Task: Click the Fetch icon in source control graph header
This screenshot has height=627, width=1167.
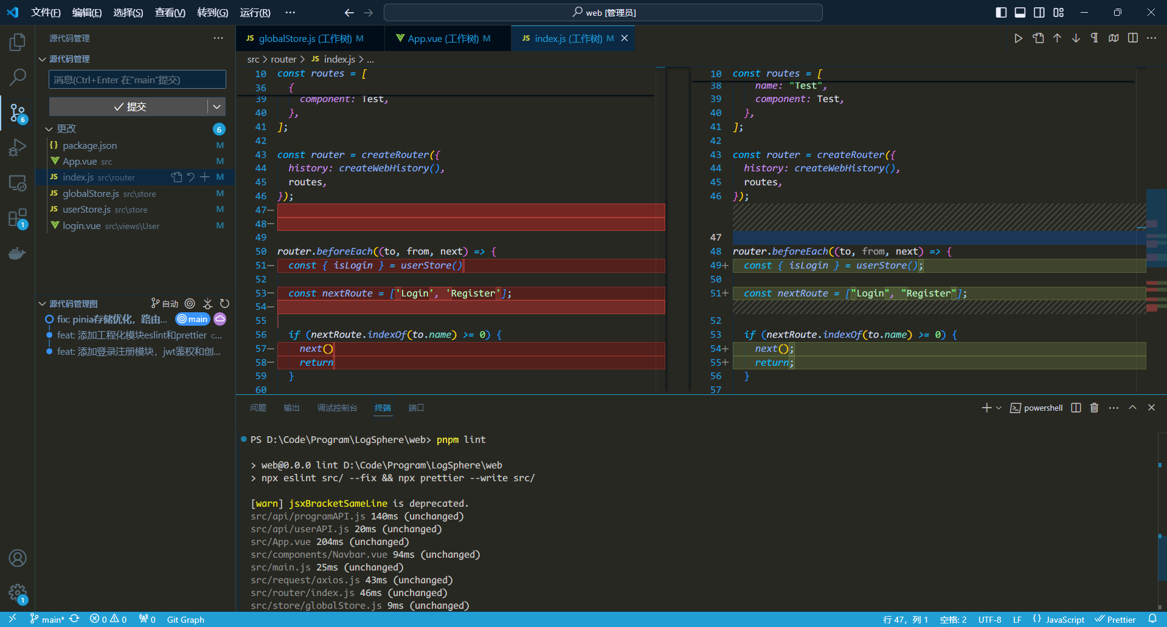Action: (x=207, y=303)
